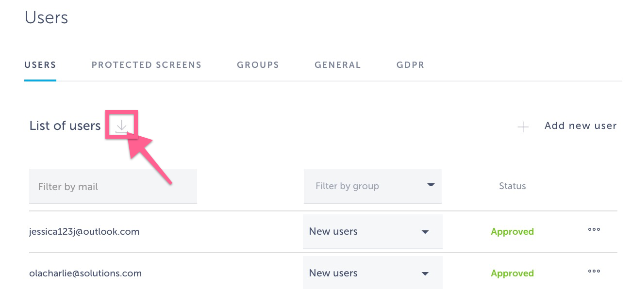
Task: Click Add new user
Action: pos(580,126)
